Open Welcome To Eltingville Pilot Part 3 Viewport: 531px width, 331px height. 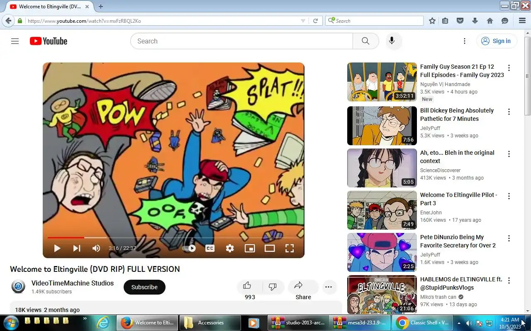tap(382, 210)
